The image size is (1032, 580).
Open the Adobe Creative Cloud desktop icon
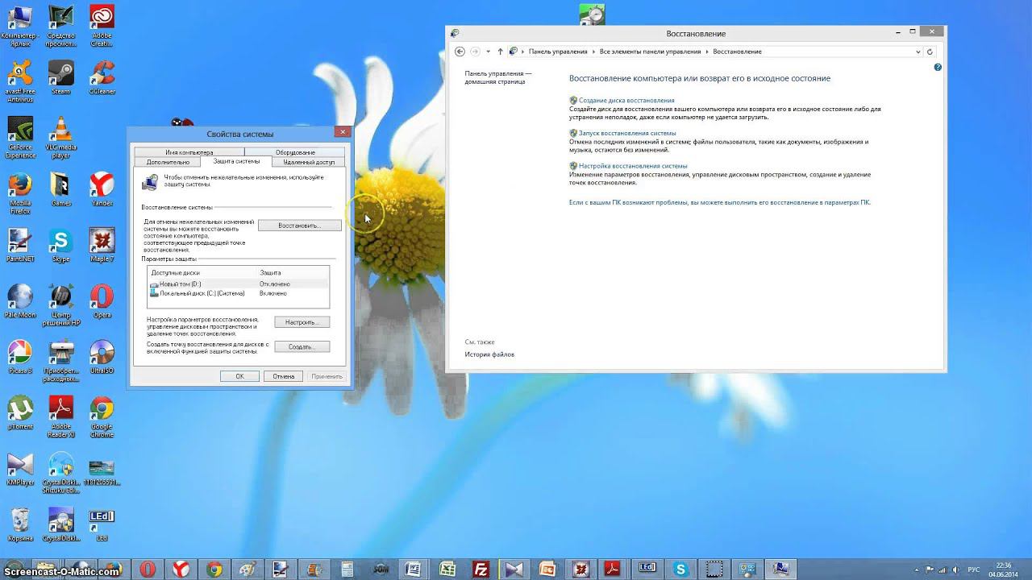tap(102, 26)
